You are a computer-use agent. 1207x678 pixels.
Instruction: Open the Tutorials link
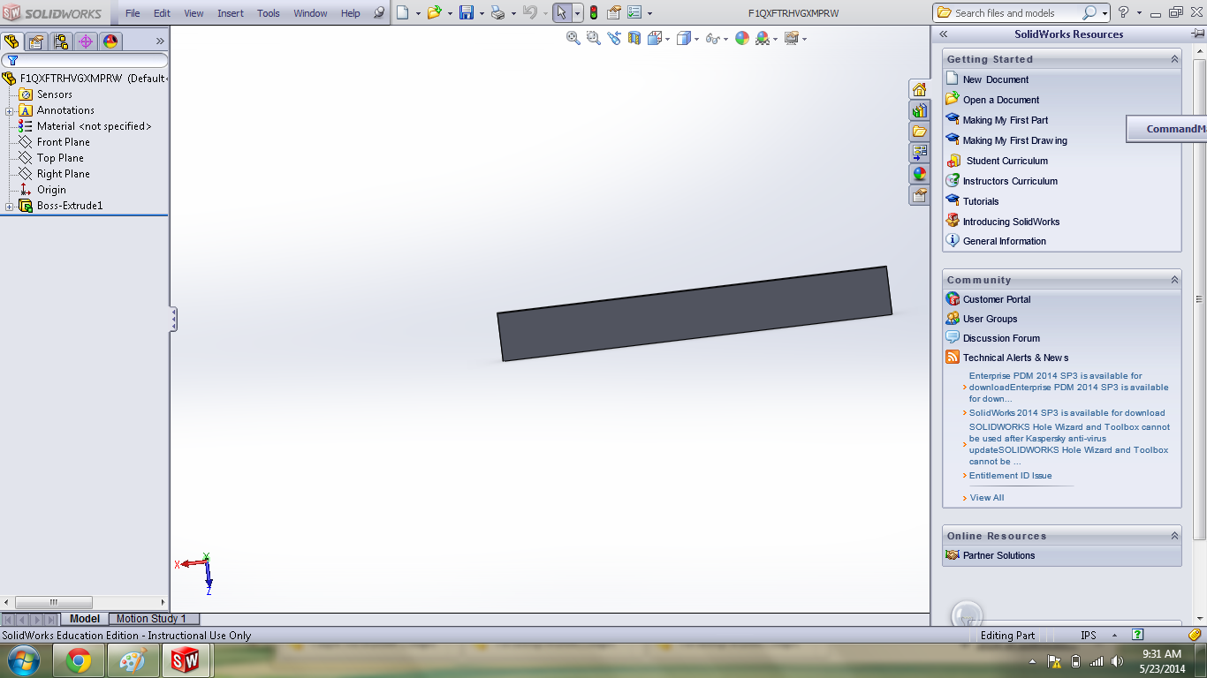[x=981, y=201]
